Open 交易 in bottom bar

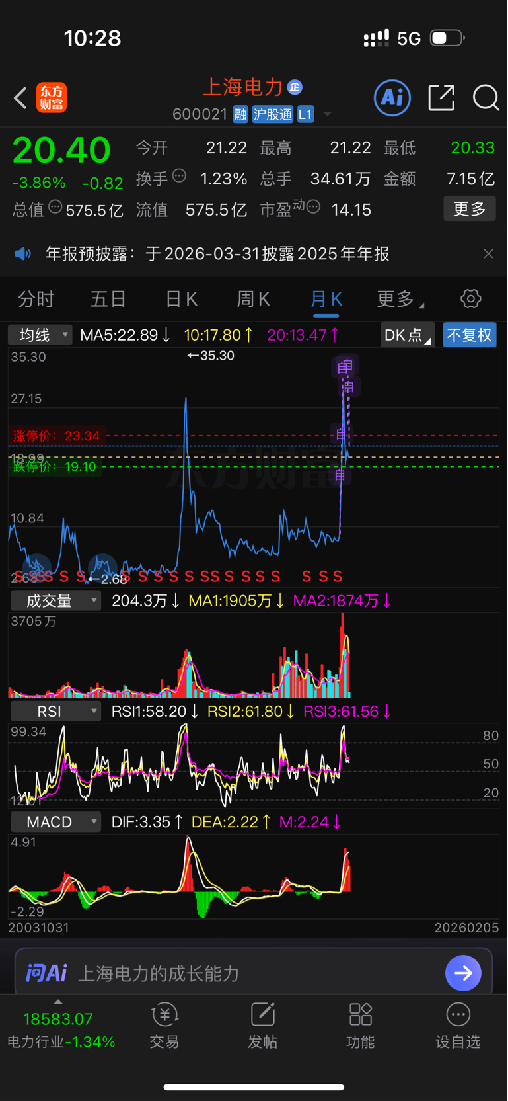164,1026
